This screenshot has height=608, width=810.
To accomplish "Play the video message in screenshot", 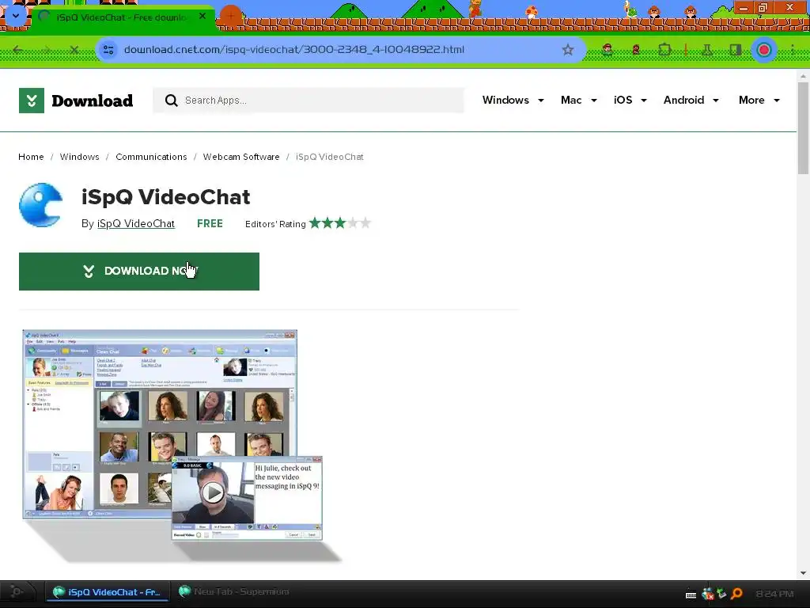I will (212, 492).
